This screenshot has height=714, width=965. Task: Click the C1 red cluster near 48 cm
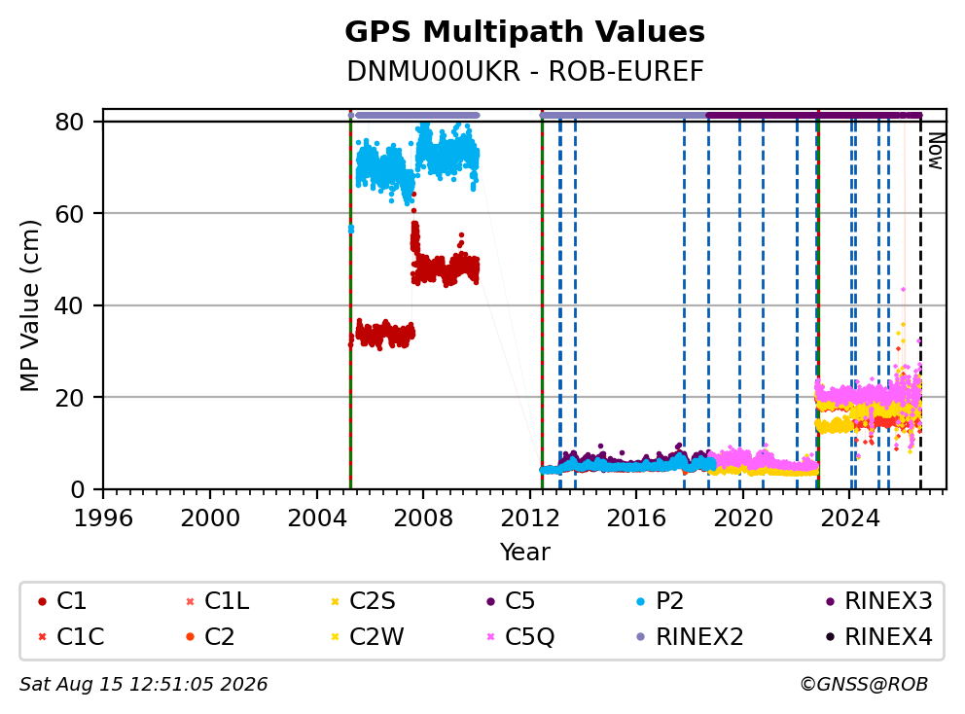pyautogui.click(x=445, y=268)
